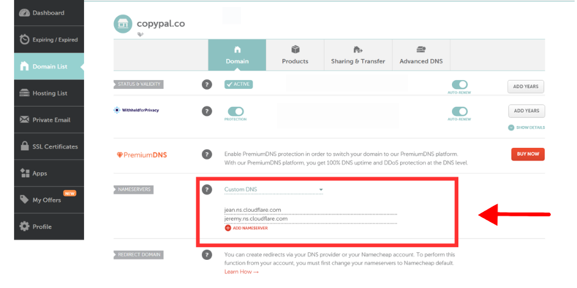Image resolution: width=577 pixels, height=288 pixels.
Task: Open the Custom DNS nameservers dropdown
Action: click(x=273, y=189)
